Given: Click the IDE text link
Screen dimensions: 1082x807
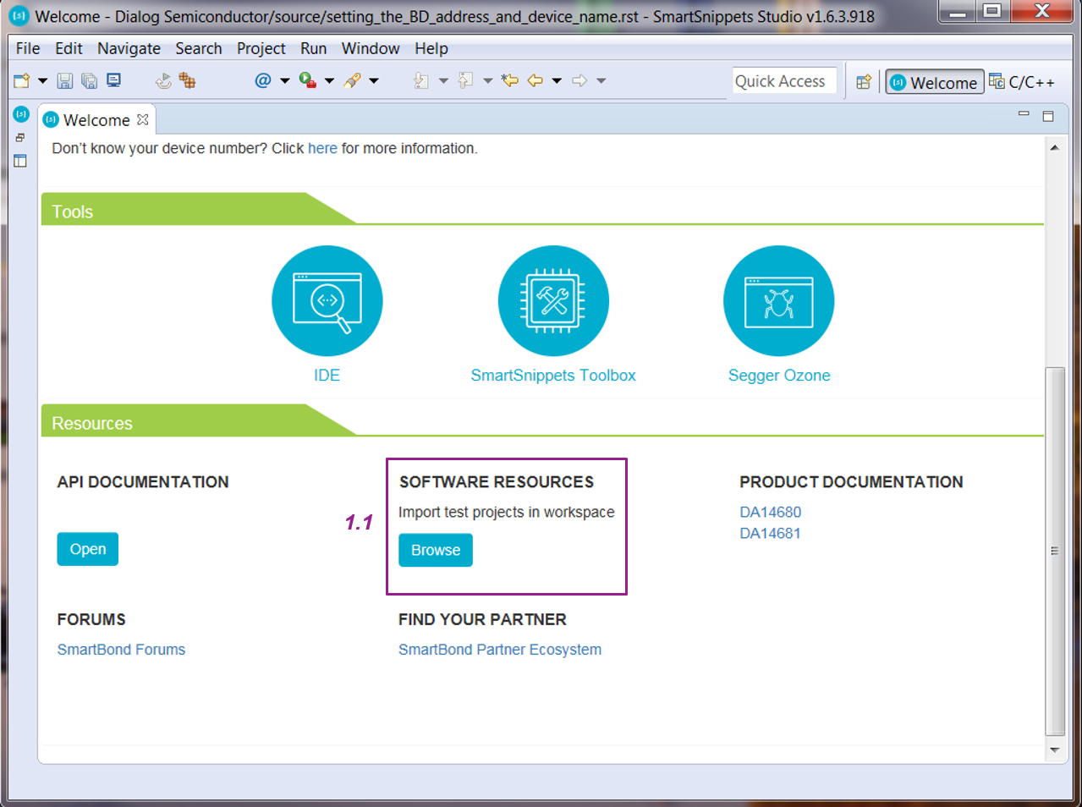Looking at the screenshot, I should pos(327,376).
